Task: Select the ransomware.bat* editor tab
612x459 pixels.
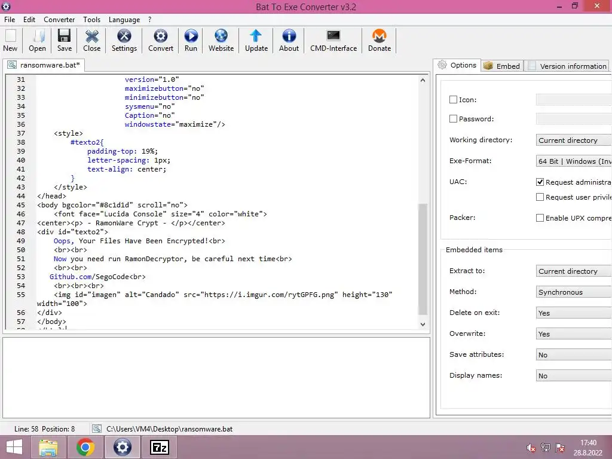Action: [44, 65]
